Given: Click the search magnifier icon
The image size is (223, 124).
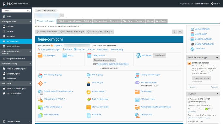Looking at the screenshot, I should pyautogui.click(x=28, y=11).
